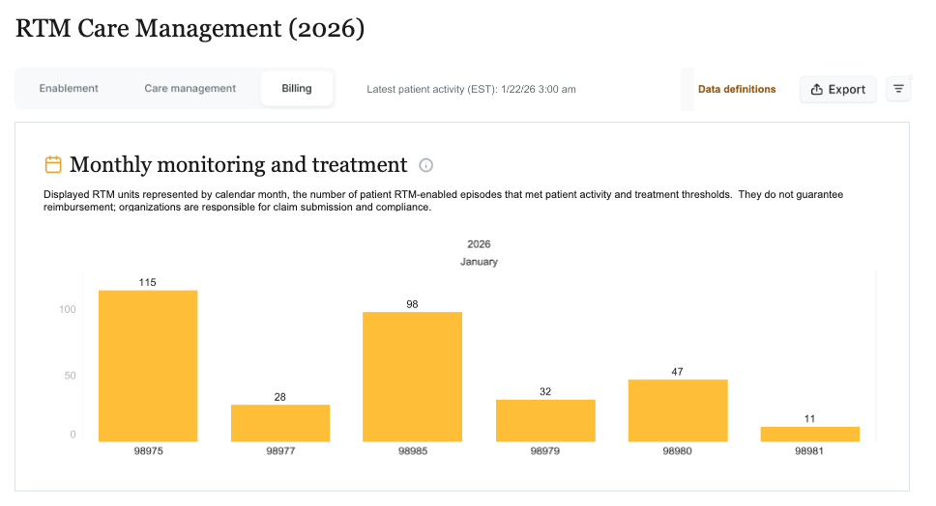Open the filter lines icon button
The height and width of the screenshot is (506, 936).
898,90
